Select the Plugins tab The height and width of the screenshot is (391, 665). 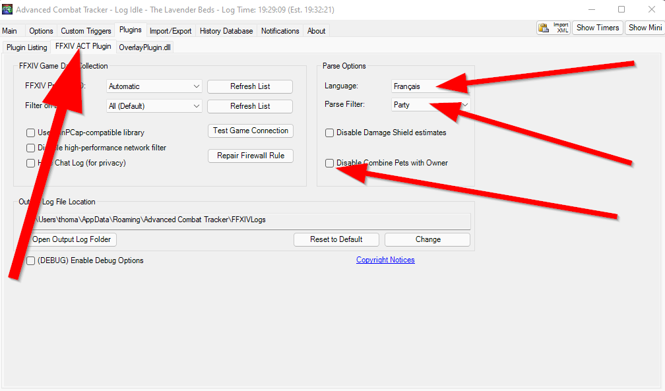[x=131, y=30]
